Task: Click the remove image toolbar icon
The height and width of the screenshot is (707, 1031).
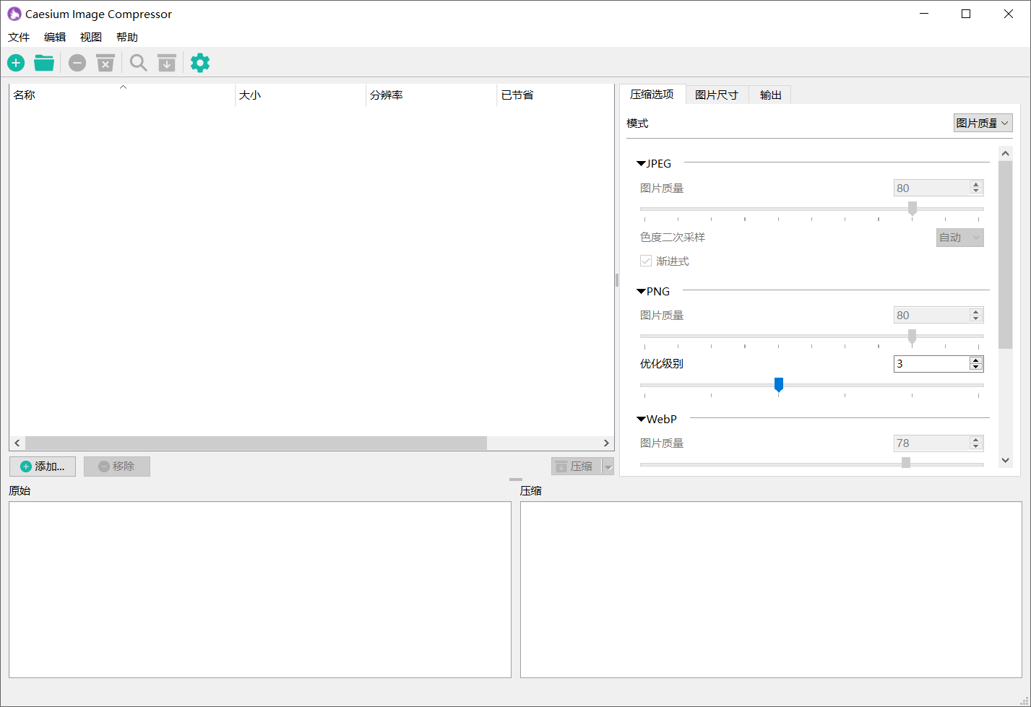Action: click(x=77, y=63)
